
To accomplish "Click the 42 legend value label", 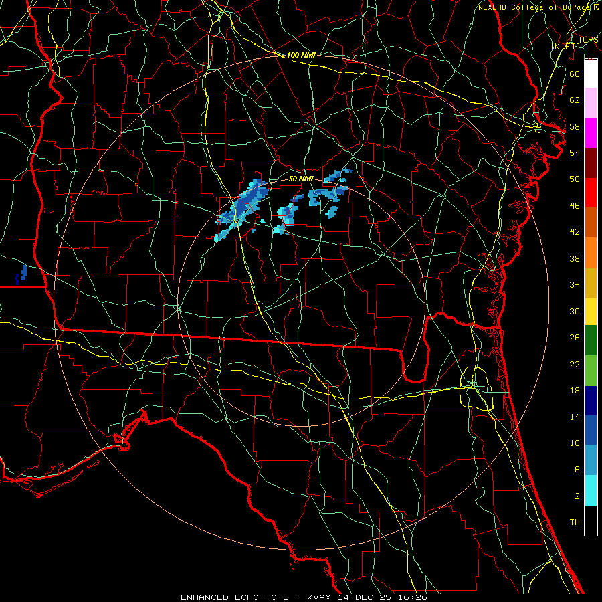I will click(x=575, y=232).
